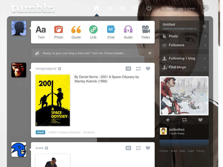Open the 15 notes count on iznogoodgood post

pos(128,68)
